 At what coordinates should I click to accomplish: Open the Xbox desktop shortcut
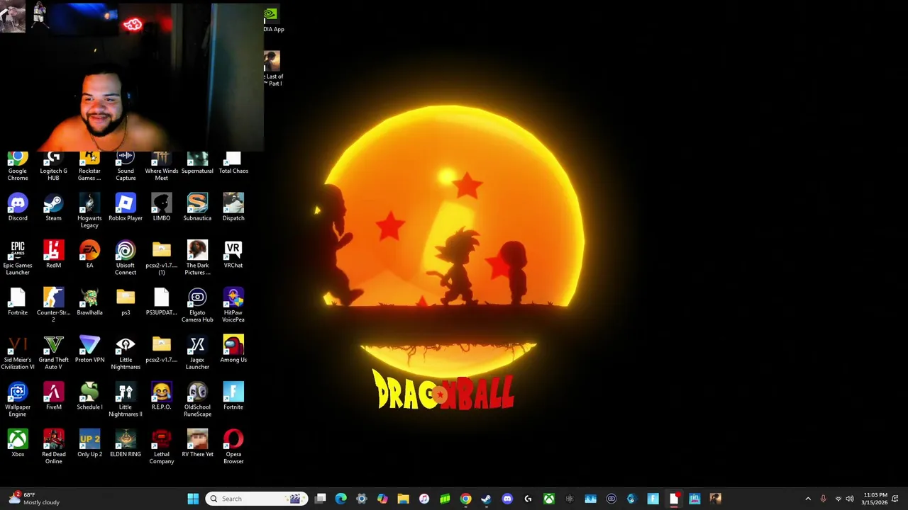pos(18,443)
